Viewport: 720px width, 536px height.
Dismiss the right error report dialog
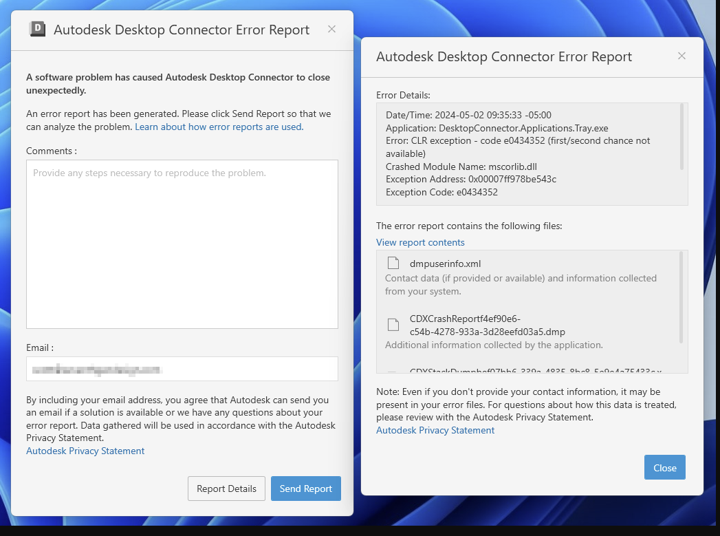[x=681, y=56]
